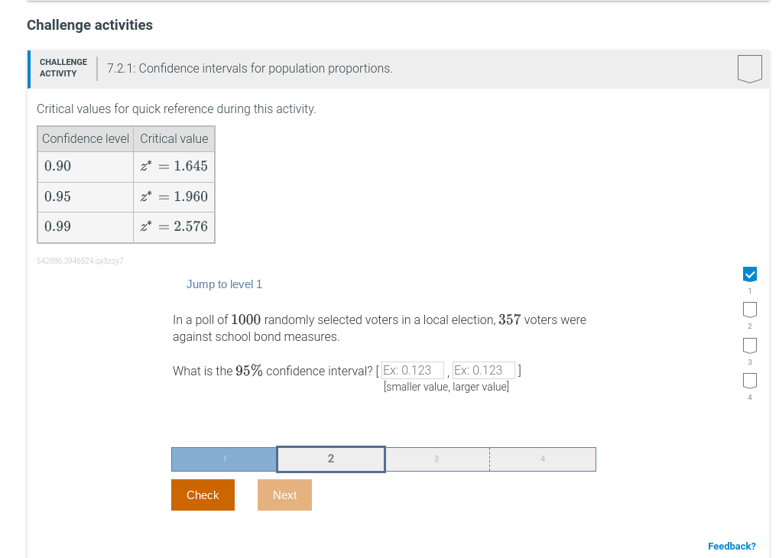The width and height of the screenshot is (779, 558).
Task: Select segment 4 in the level progress bar
Action: (542, 459)
